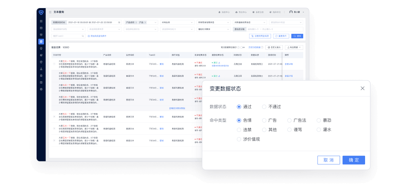The height and width of the screenshot is (190, 407).
Task: Open 系统日志 in the top bar
Action: 258,12
